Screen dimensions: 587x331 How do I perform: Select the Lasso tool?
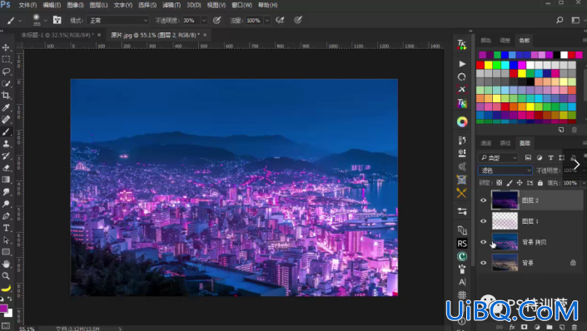(6, 72)
